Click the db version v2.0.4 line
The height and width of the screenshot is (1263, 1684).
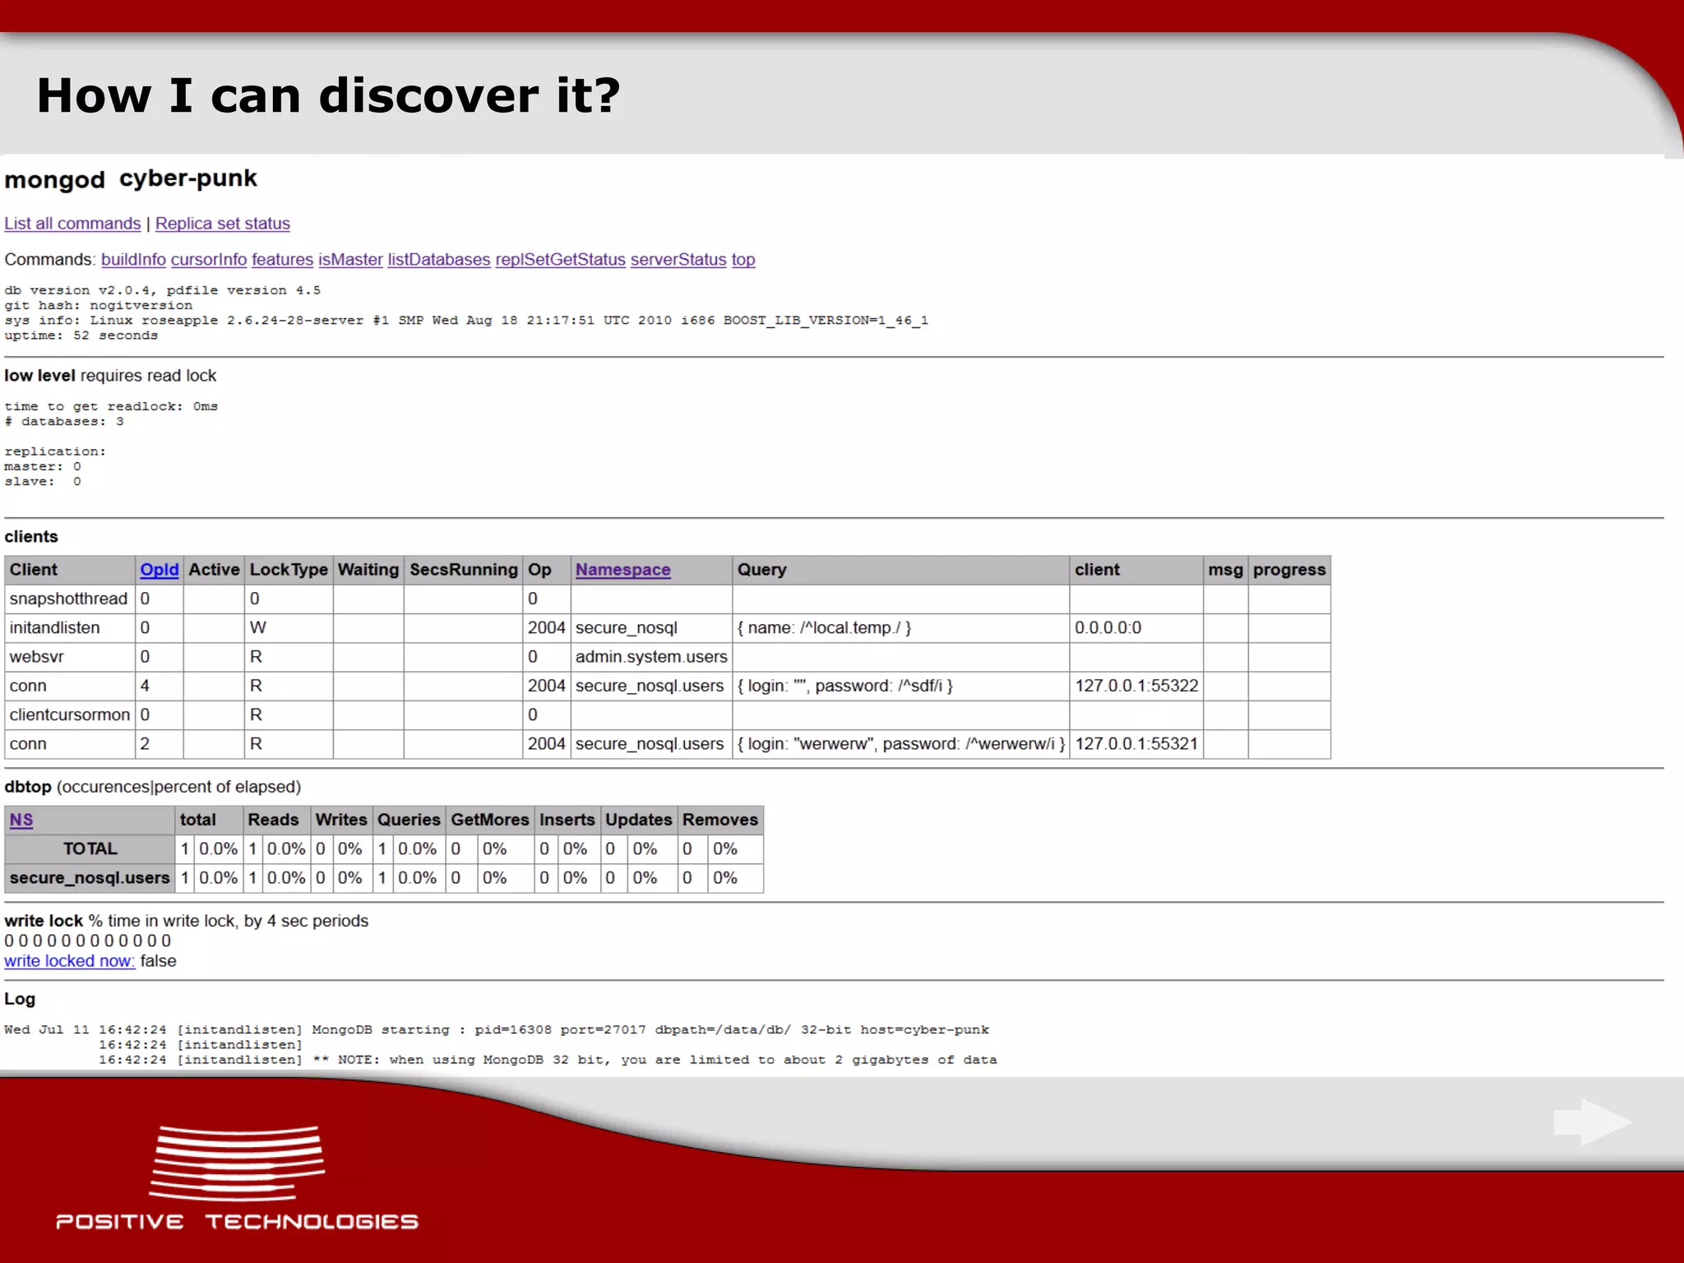pos(163,290)
